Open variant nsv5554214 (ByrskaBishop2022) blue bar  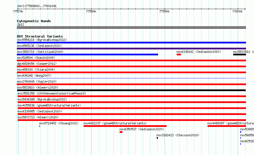click(131, 43)
